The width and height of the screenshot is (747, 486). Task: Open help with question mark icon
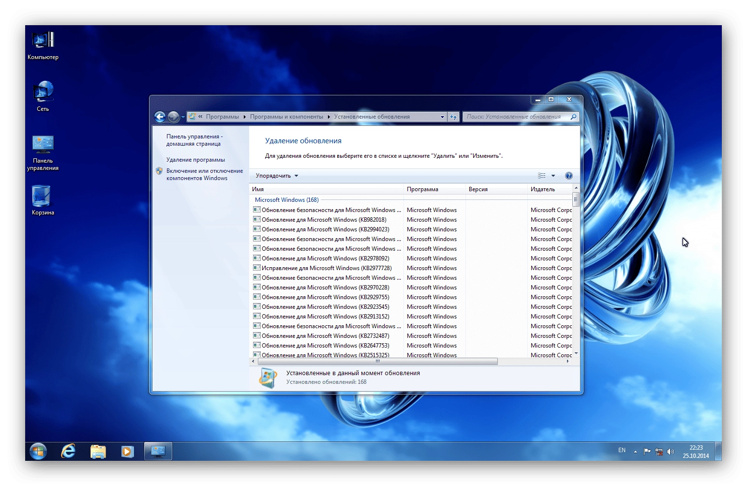[569, 176]
